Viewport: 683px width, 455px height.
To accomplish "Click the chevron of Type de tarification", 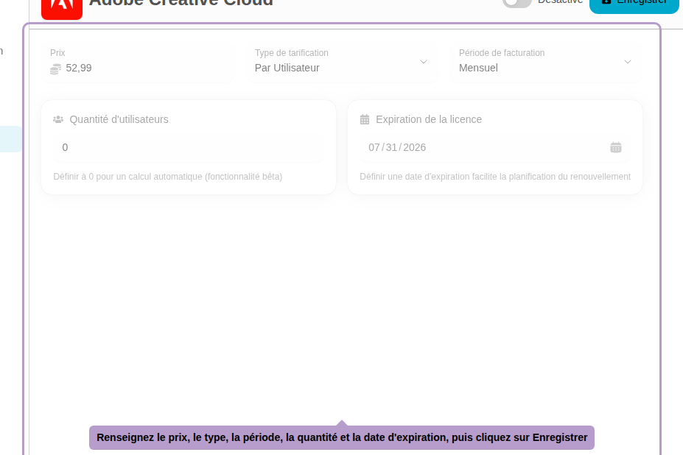I will pyautogui.click(x=424, y=63).
